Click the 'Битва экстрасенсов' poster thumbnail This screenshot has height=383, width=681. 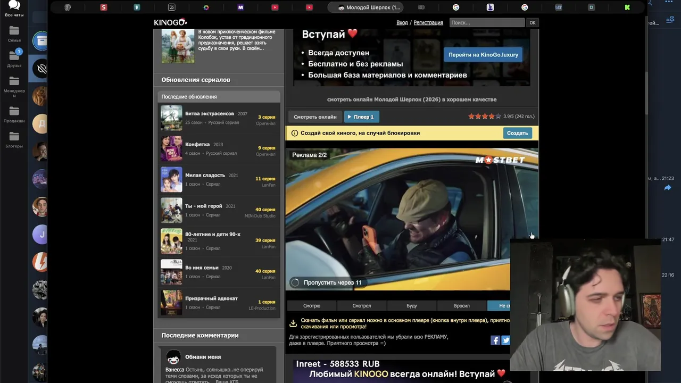tap(171, 118)
